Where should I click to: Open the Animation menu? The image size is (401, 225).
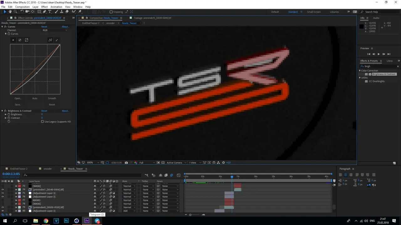pos(56,7)
